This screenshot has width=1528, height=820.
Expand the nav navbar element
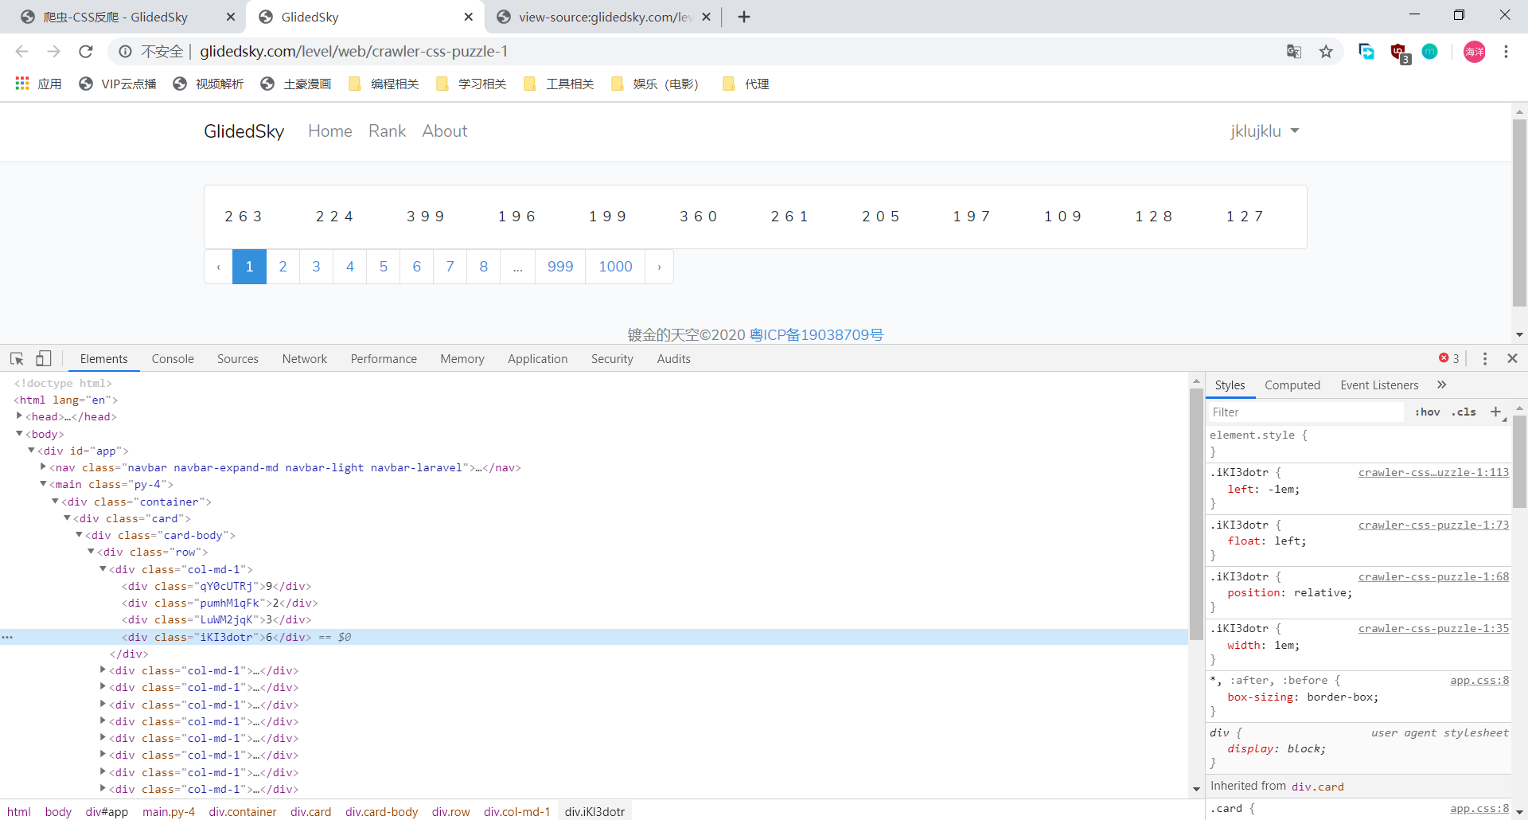click(43, 467)
